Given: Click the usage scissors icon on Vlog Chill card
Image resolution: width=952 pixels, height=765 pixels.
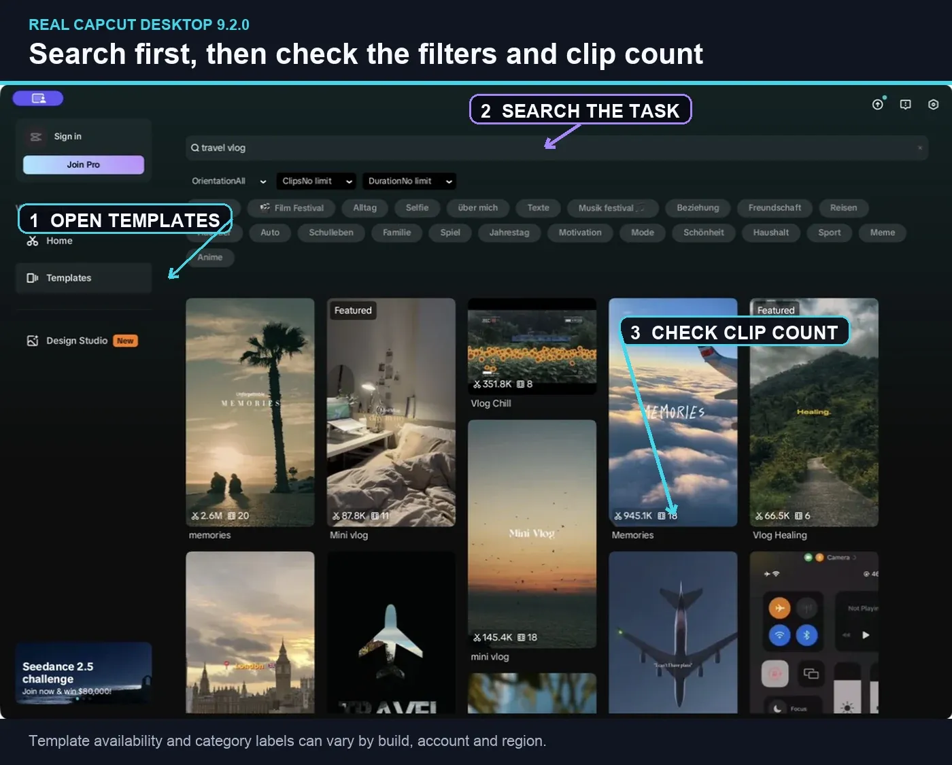Looking at the screenshot, I should point(477,384).
